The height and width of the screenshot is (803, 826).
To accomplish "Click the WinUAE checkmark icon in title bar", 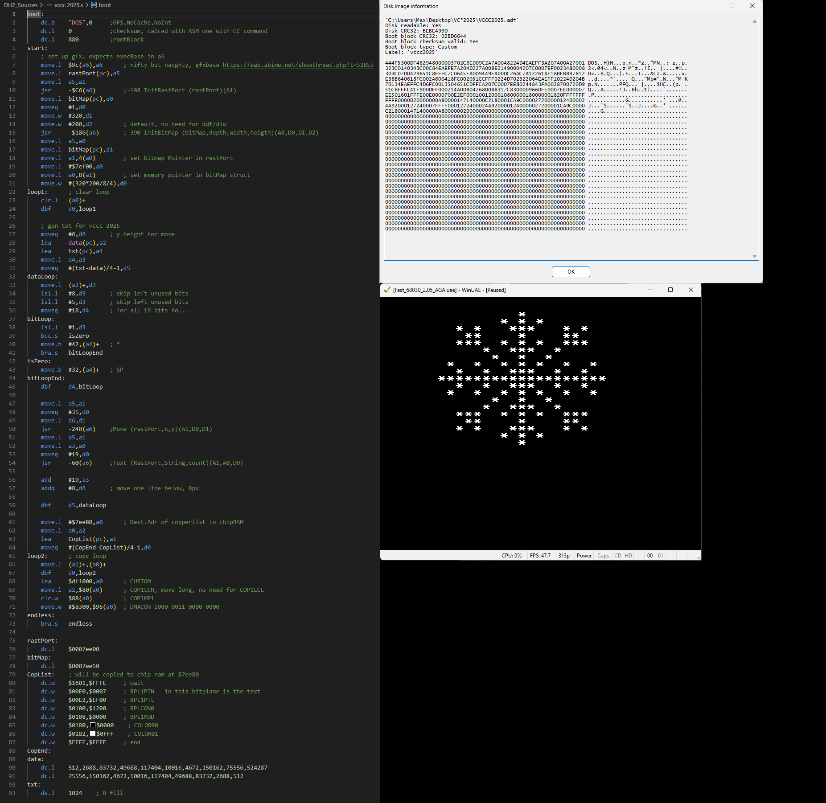I will pos(387,290).
